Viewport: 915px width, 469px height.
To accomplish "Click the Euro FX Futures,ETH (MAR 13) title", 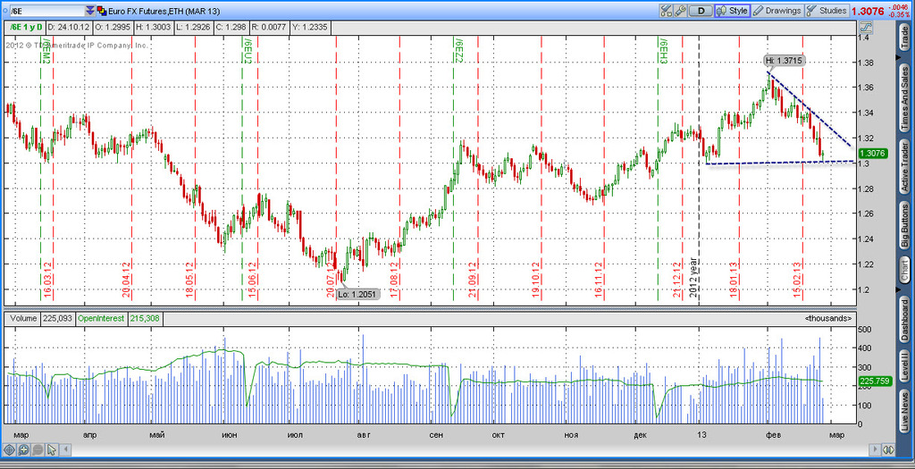I will [164, 11].
